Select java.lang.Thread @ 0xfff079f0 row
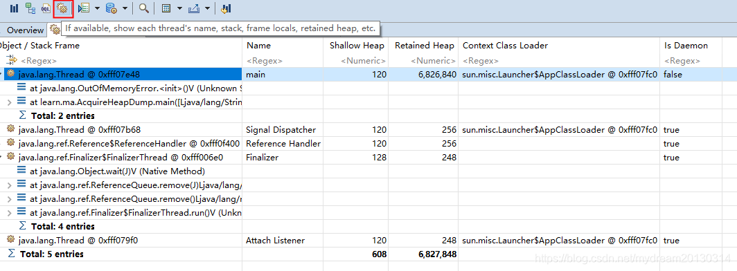The width and height of the screenshot is (737, 271). coord(361,241)
